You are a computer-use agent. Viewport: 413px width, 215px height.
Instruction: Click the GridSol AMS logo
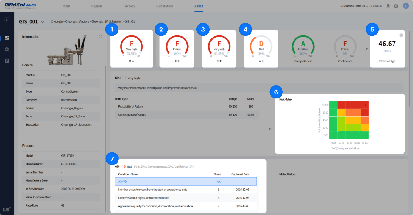(20, 6)
